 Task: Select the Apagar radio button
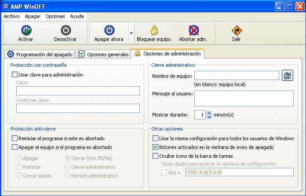(19, 158)
